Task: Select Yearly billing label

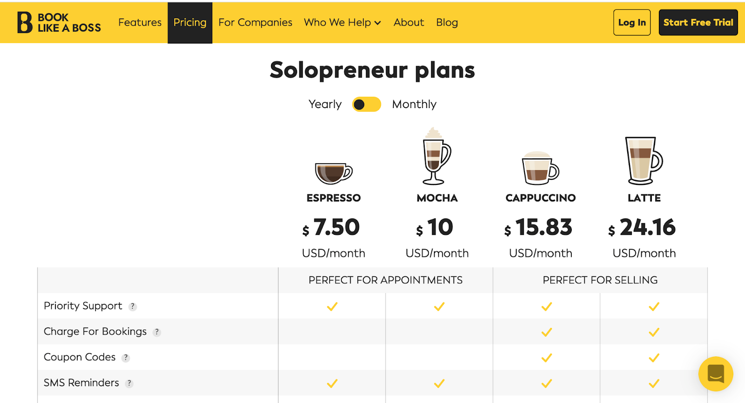Action: [325, 104]
